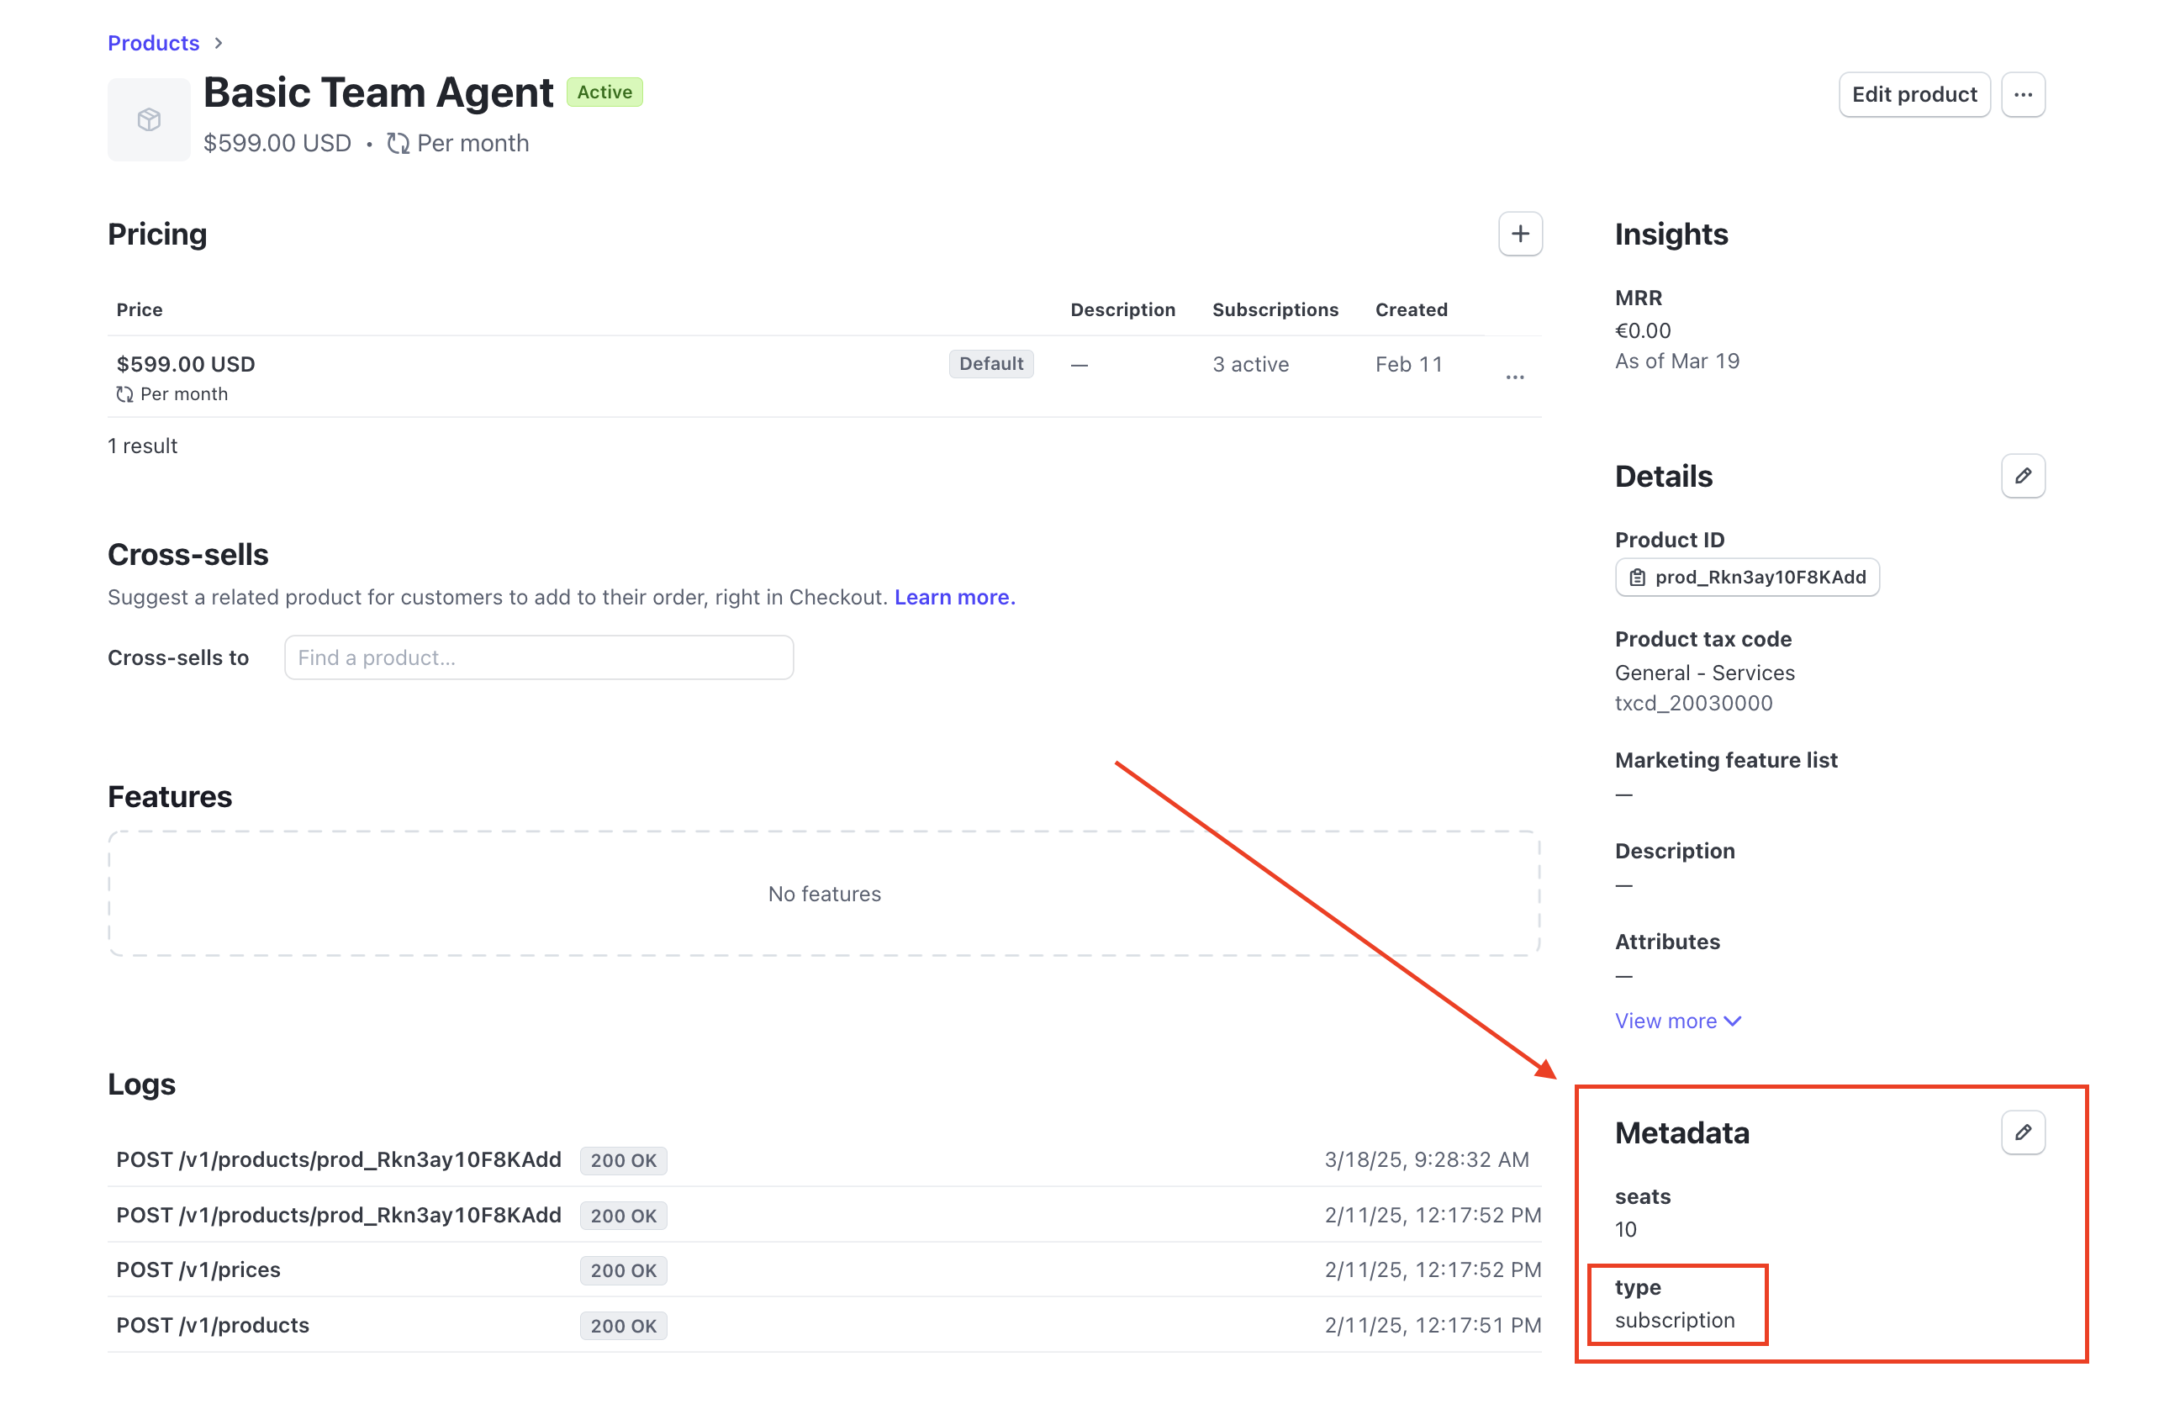The height and width of the screenshot is (1404, 2159).
Task: Expand View more in Details
Action: point(1676,1021)
